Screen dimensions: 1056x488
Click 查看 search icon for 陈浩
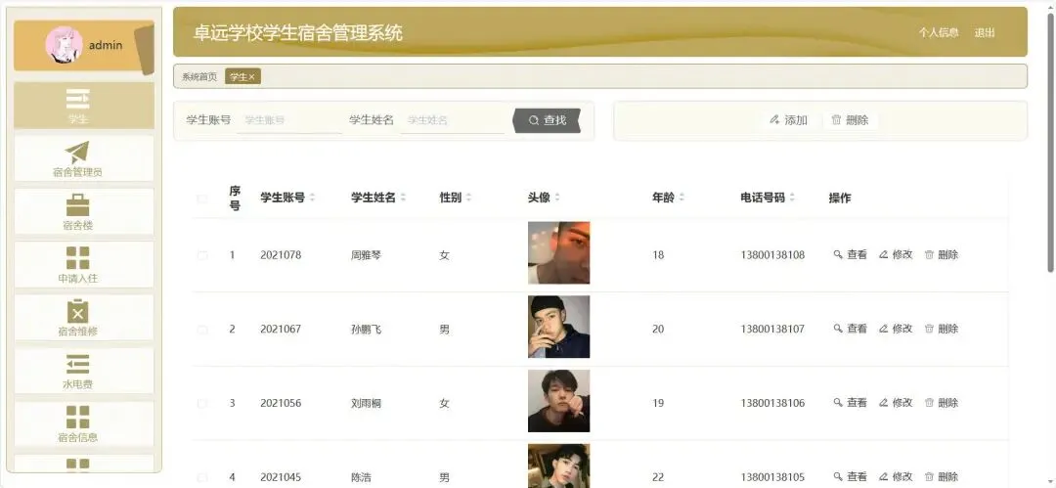click(839, 477)
